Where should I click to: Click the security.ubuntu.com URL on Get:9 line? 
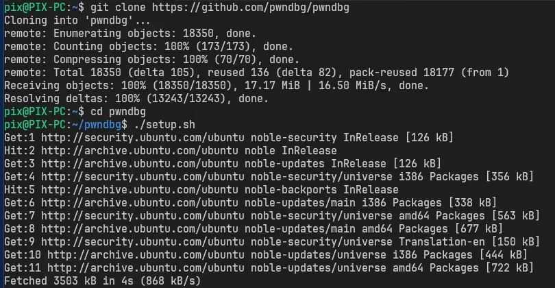[x=143, y=241]
